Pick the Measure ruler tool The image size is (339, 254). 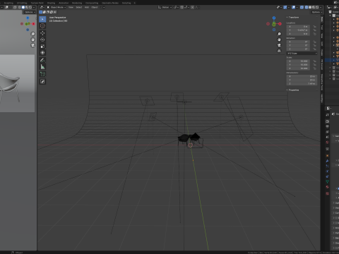point(42,67)
